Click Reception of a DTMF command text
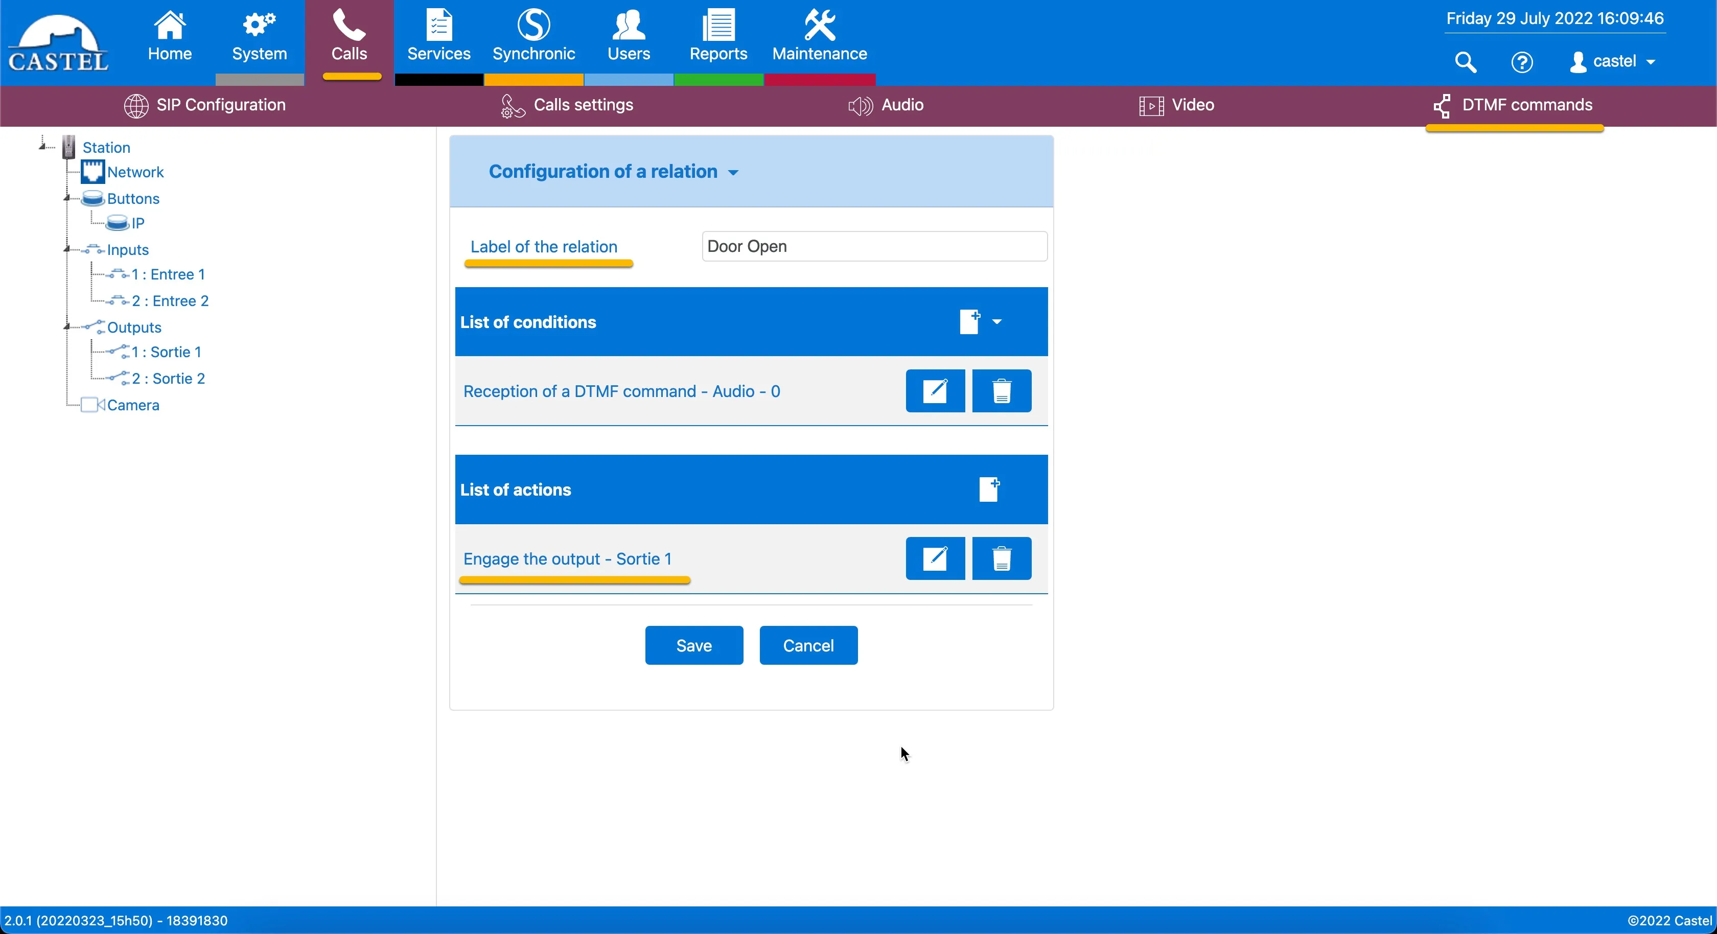 click(621, 391)
